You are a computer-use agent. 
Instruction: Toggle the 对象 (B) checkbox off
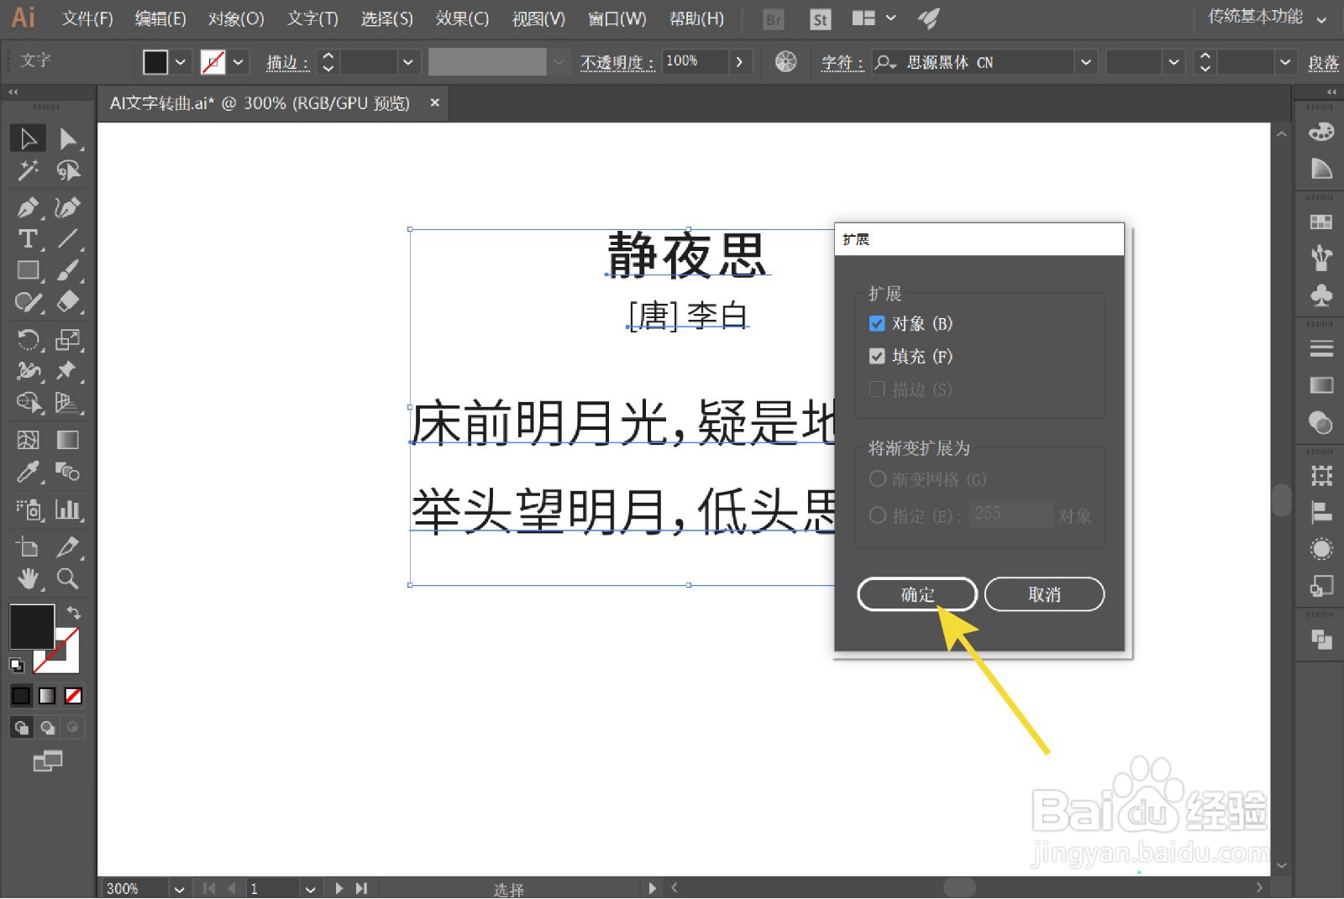tap(877, 322)
